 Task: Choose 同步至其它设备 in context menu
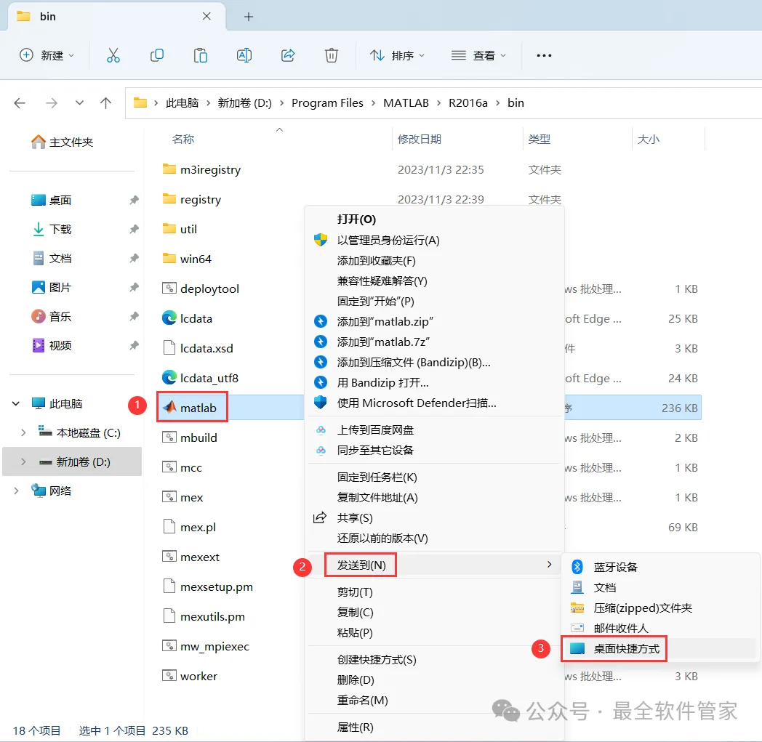click(x=375, y=450)
